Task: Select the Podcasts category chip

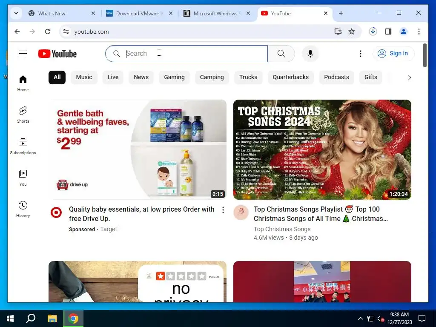Action: coord(336,77)
